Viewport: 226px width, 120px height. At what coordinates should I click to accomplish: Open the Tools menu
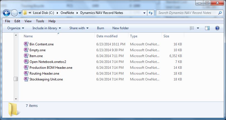pyautogui.click(x=40, y=21)
